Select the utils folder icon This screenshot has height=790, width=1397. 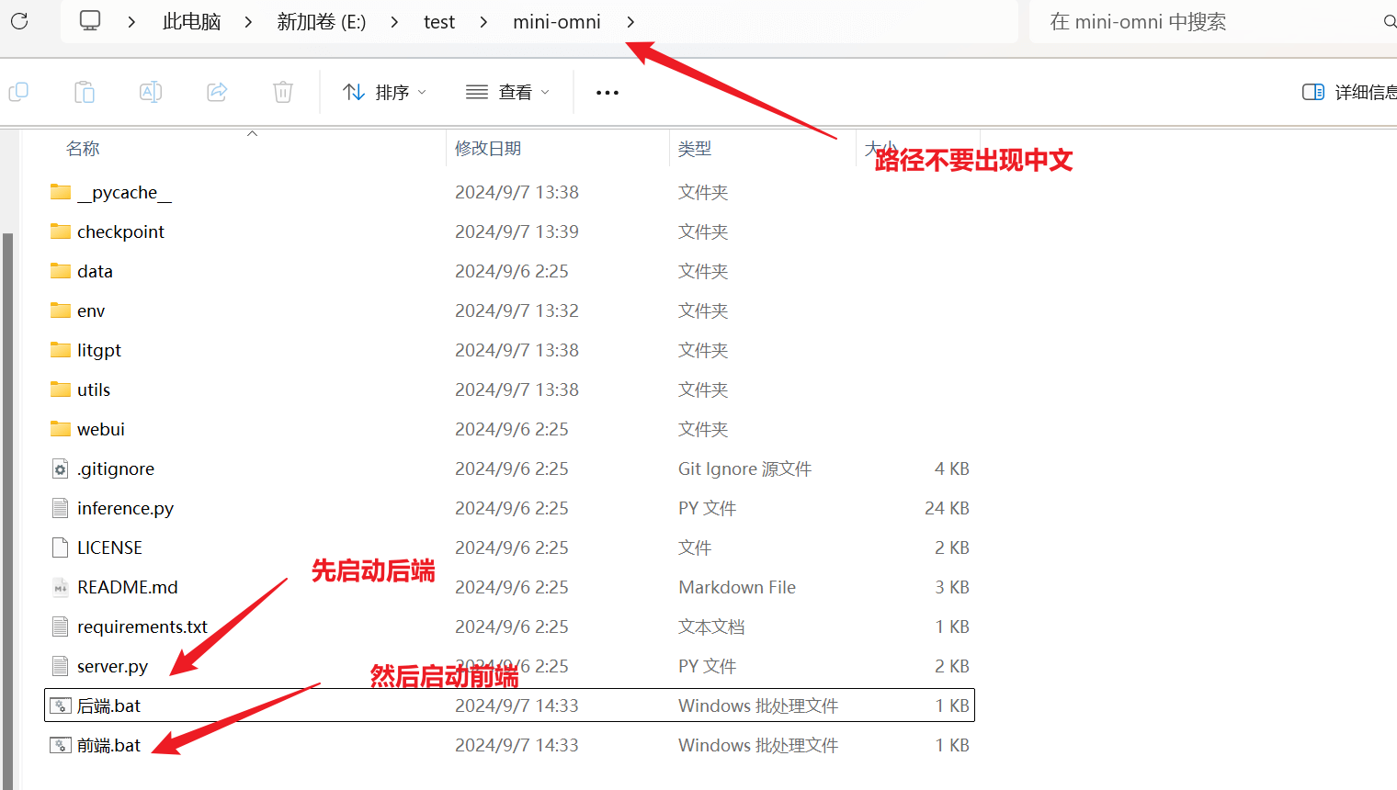[x=61, y=389]
